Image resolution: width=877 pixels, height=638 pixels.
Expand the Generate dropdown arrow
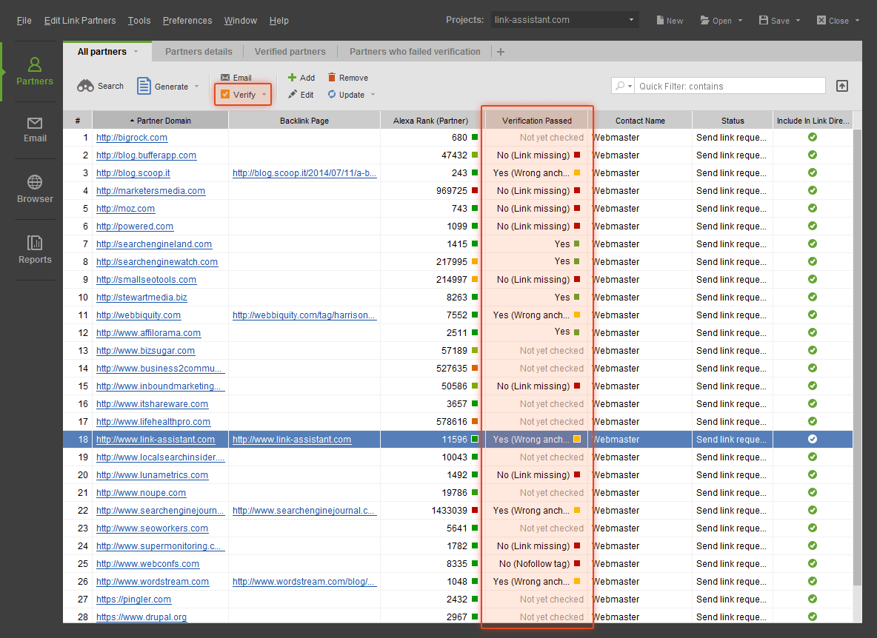tap(196, 87)
